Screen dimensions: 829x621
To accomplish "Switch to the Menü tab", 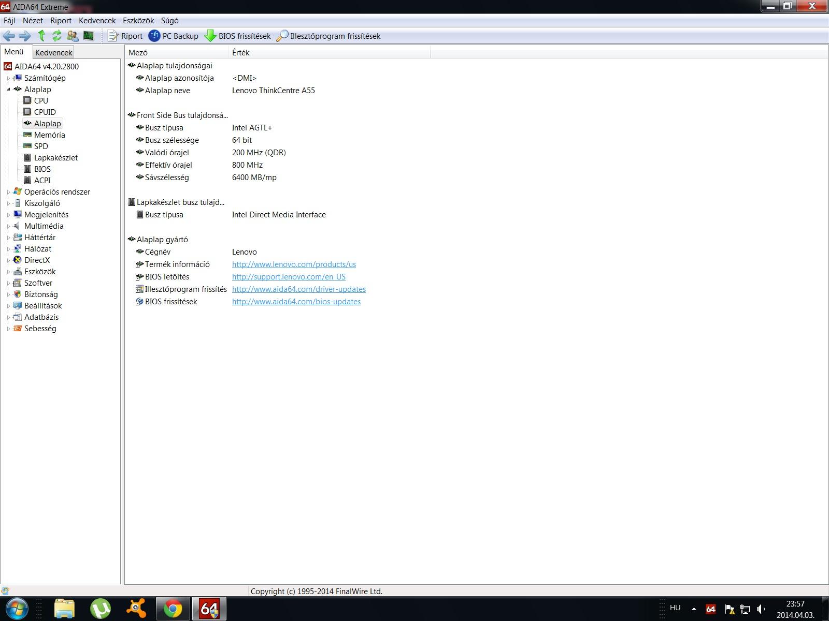I will point(14,52).
